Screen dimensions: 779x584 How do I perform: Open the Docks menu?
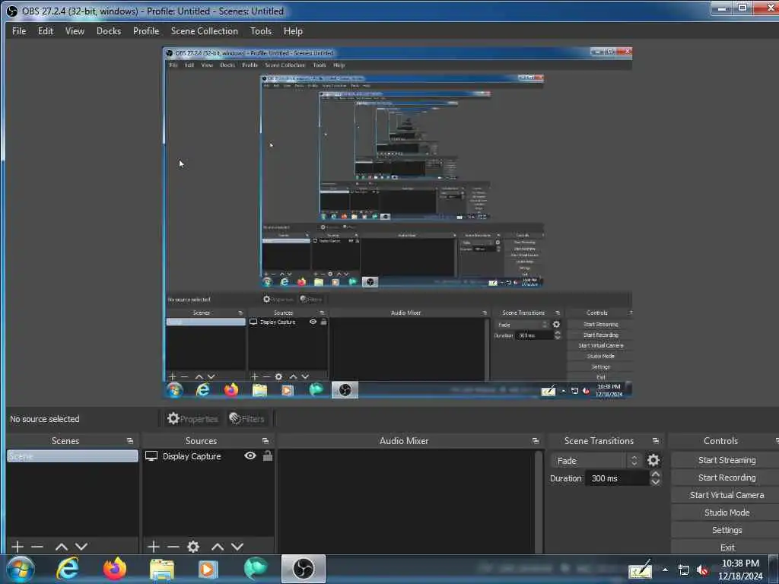pyautogui.click(x=109, y=30)
